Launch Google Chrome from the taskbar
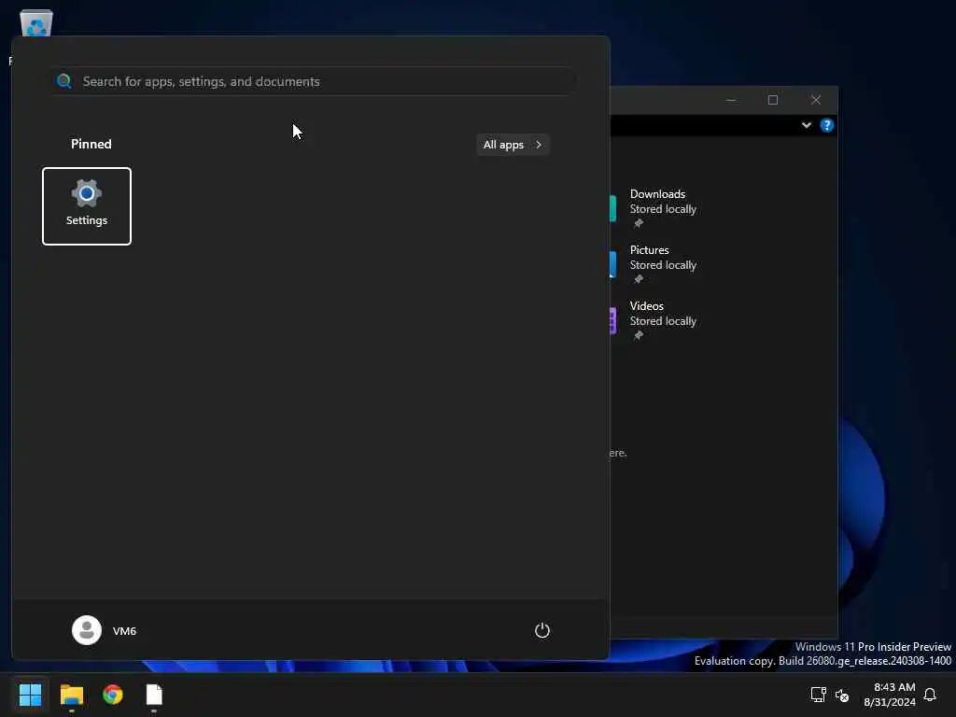The width and height of the screenshot is (956, 717). pyautogui.click(x=113, y=695)
